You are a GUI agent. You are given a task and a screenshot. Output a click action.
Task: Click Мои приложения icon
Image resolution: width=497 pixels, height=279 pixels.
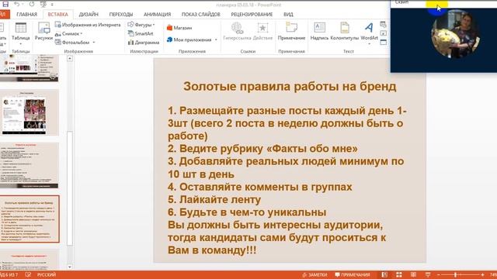[169, 40]
